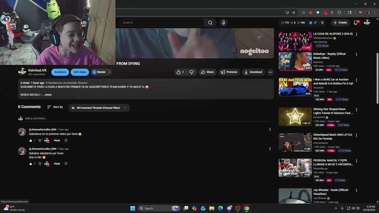Click the install app icon in address bar
The width and height of the screenshot is (379, 213).
(287, 12)
